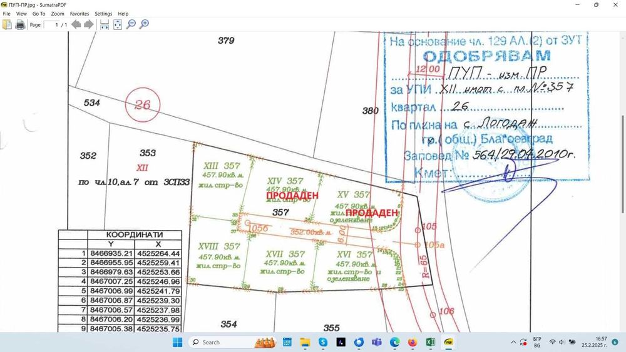Screen dimensions: 626x352
Task: Click the XVII 357 parcel label
Action: pyautogui.click(x=285, y=254)
